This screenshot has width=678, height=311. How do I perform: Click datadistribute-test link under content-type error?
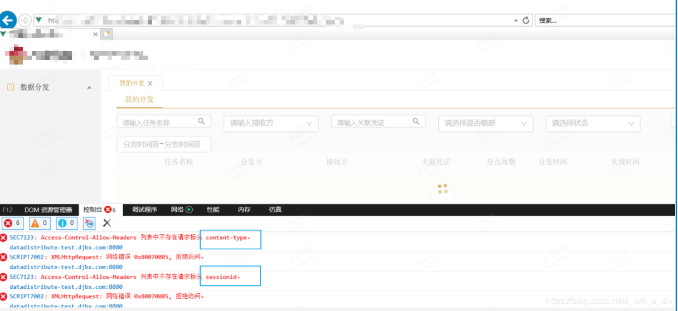click(66, 247)
